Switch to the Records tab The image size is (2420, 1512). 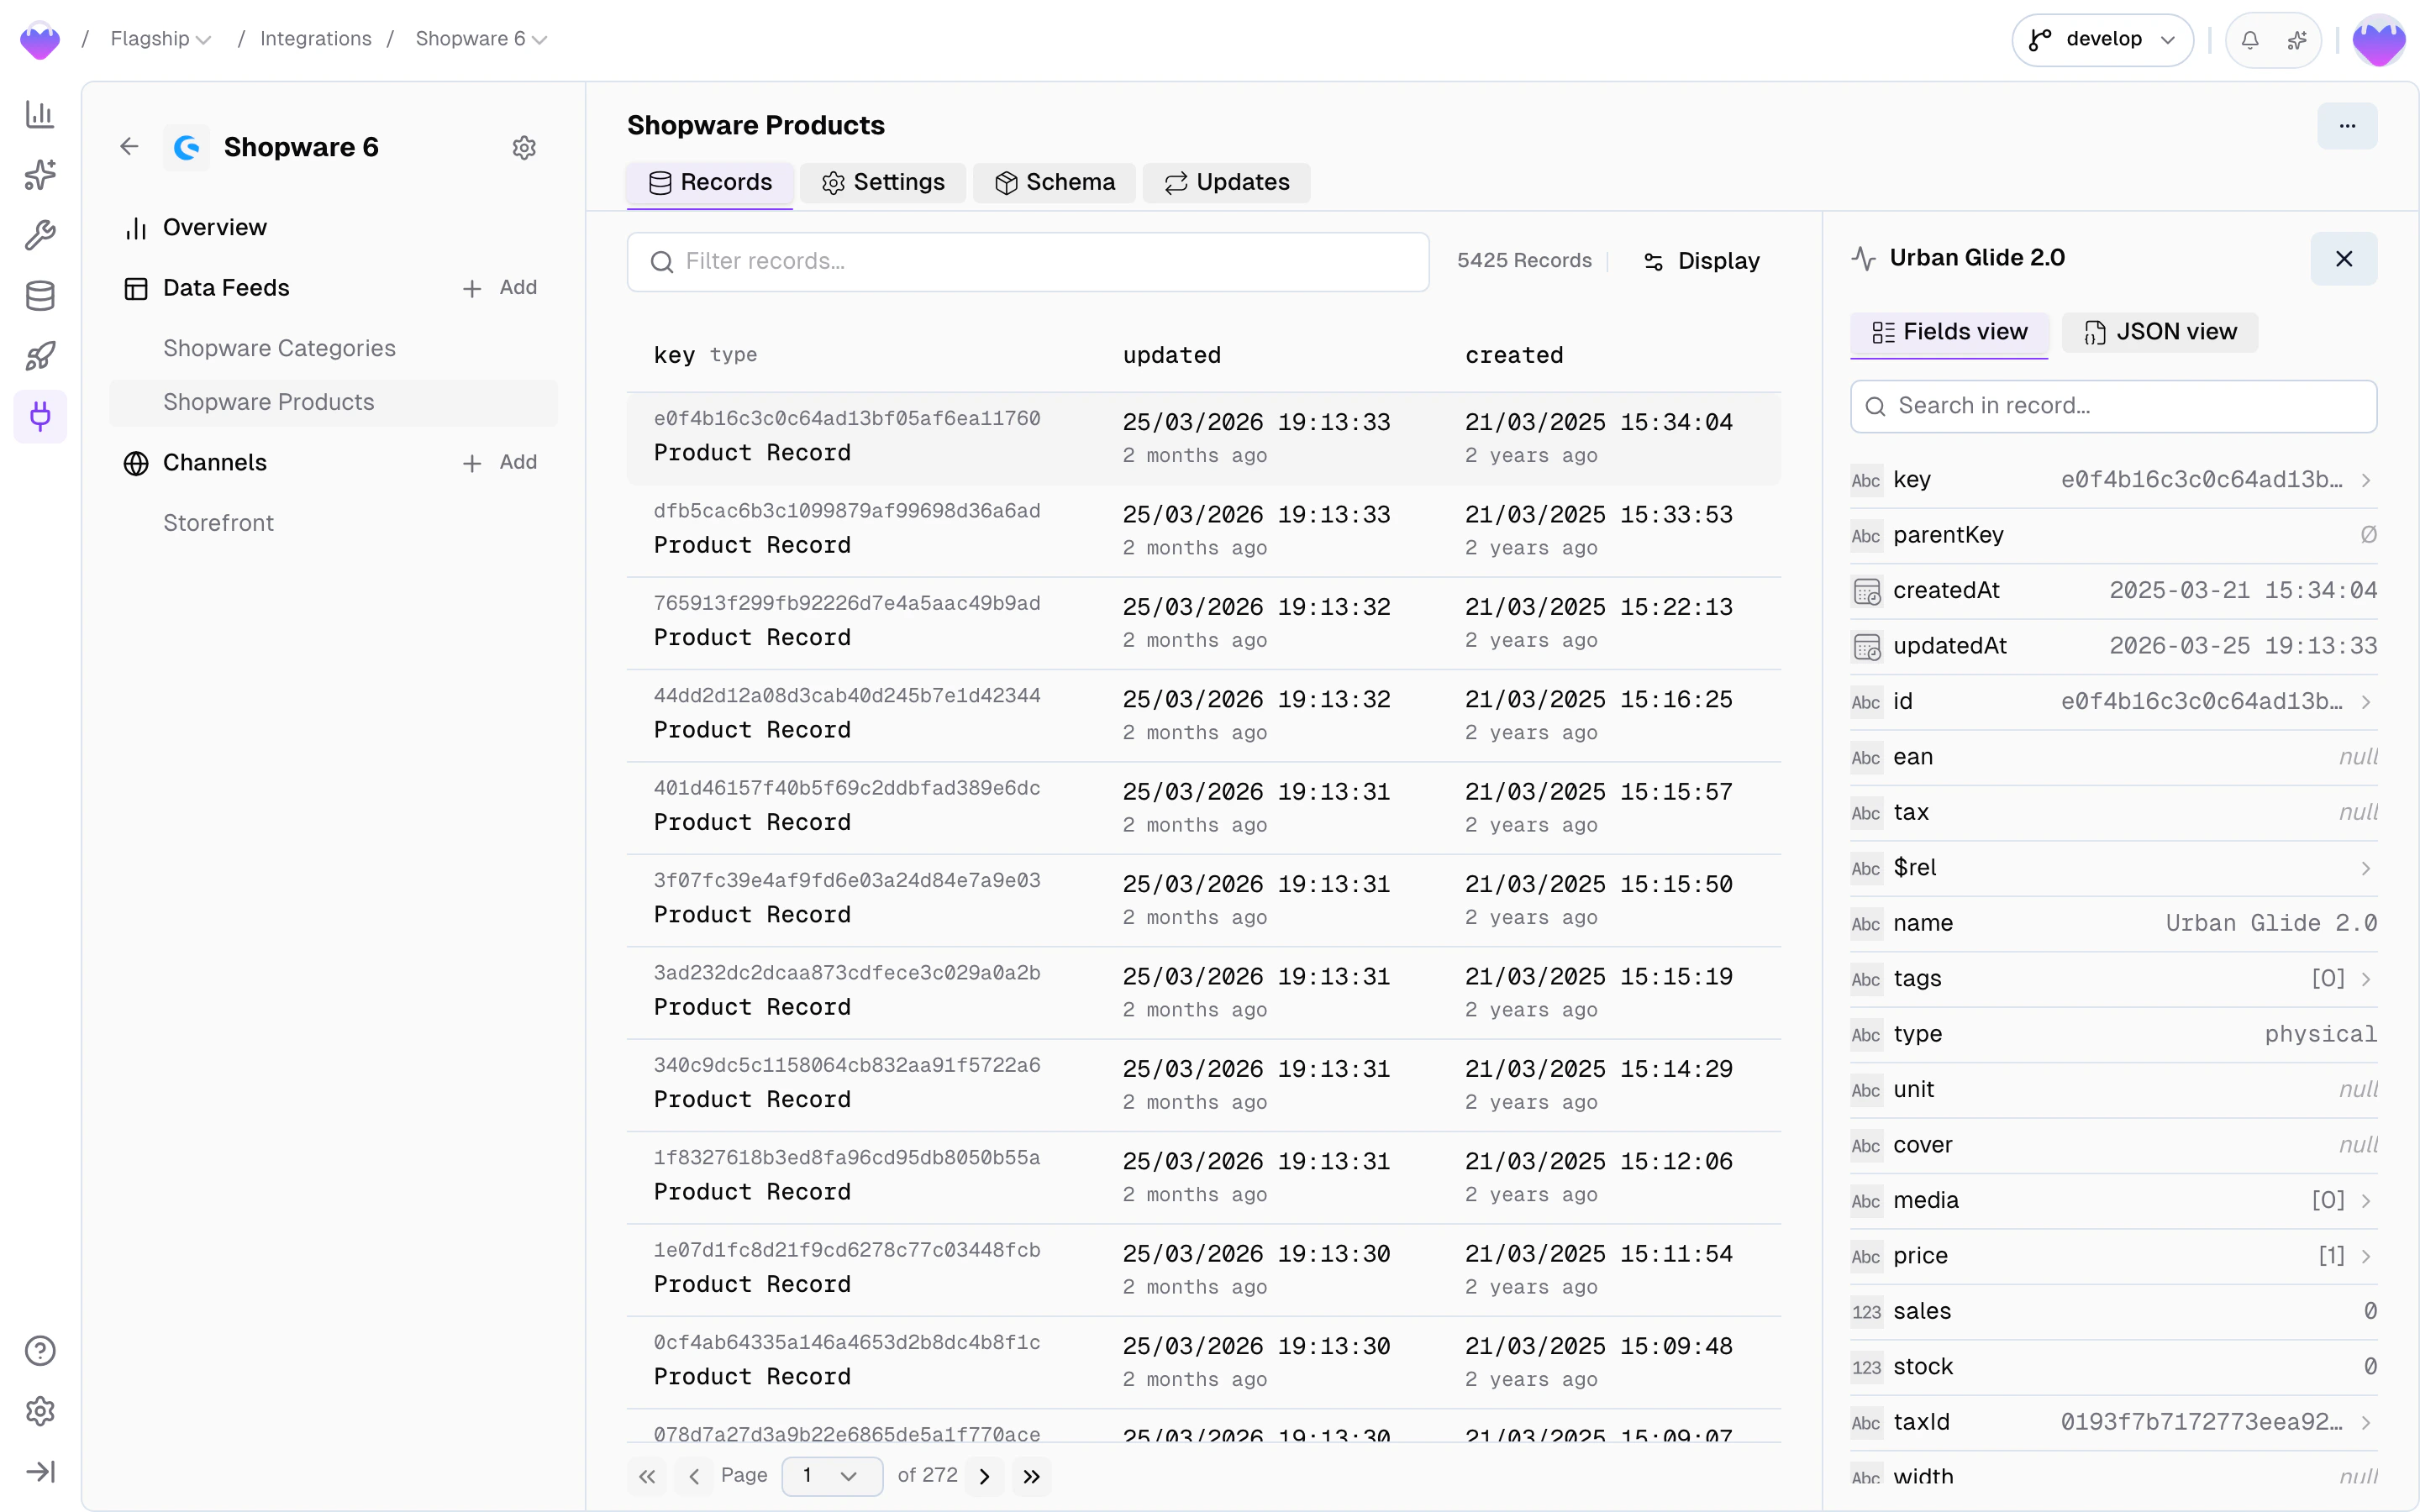click(710, 183)
